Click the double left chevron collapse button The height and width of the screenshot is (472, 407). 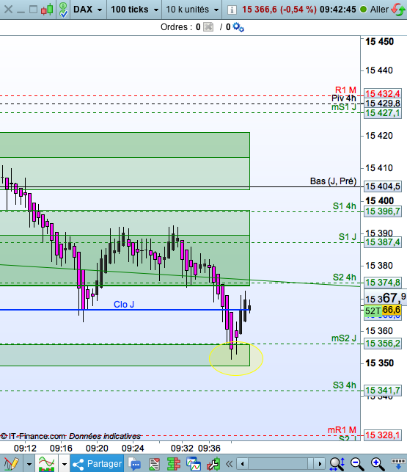pos(229,464)
